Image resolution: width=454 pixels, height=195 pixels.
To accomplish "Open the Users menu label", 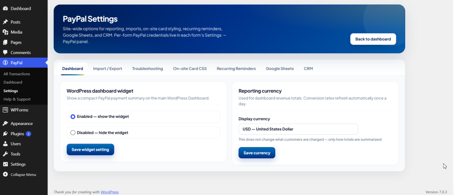I will coord(16,144).
